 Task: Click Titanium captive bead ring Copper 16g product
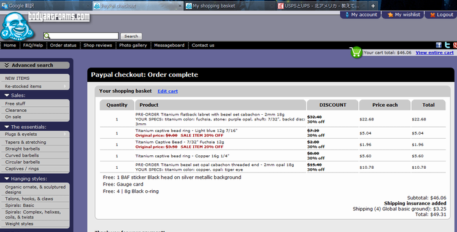click(x=182, y=156)
